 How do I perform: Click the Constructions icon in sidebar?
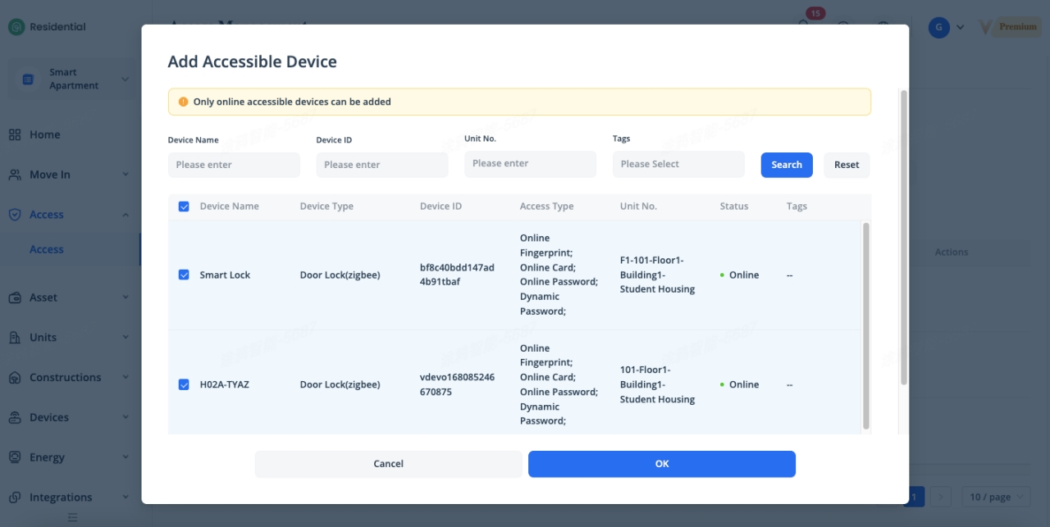coord(15,378)
